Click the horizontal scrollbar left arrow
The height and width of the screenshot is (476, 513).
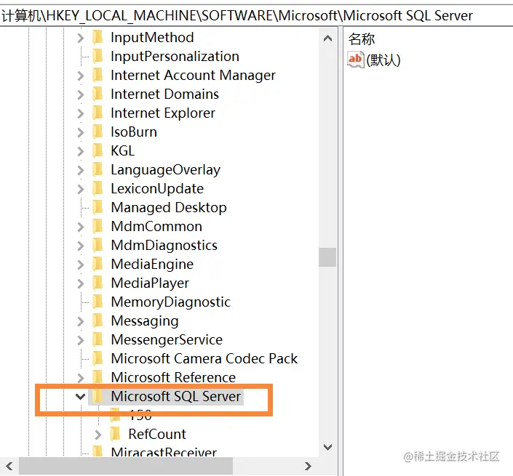point(9,467)
